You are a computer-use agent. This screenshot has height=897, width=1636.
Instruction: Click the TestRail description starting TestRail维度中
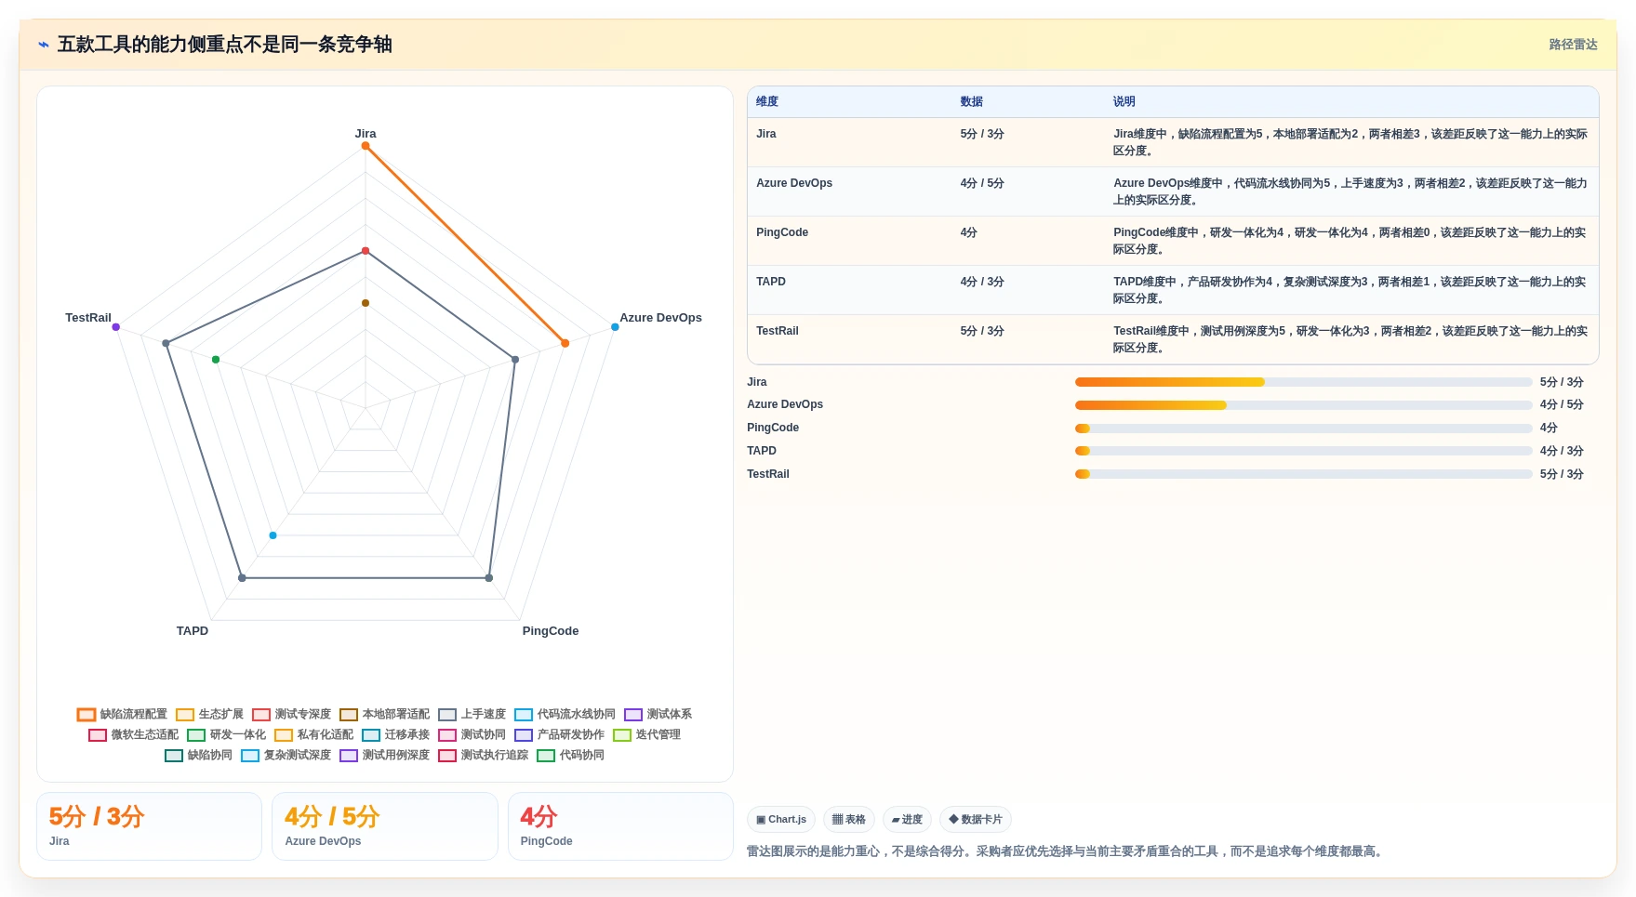click(x=1350, y=339)
